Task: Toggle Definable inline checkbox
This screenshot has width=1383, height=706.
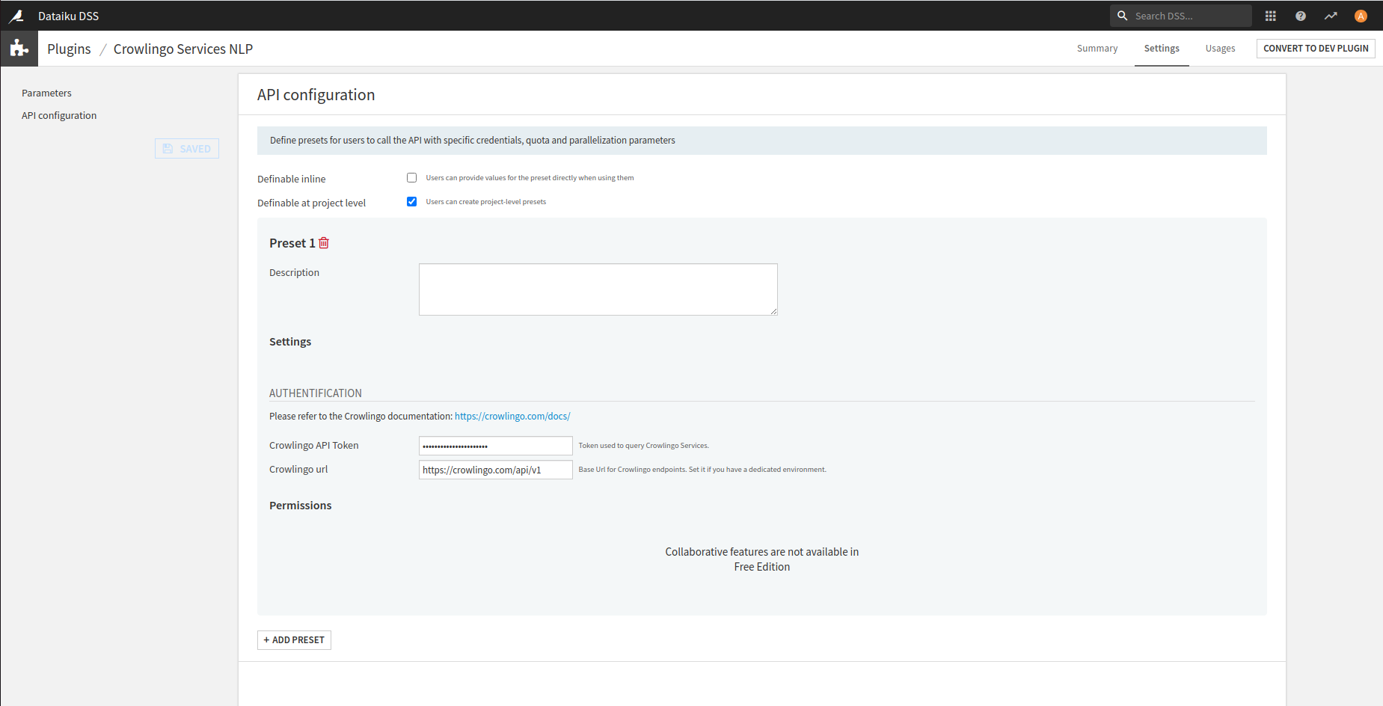Action: coord(411,178)
